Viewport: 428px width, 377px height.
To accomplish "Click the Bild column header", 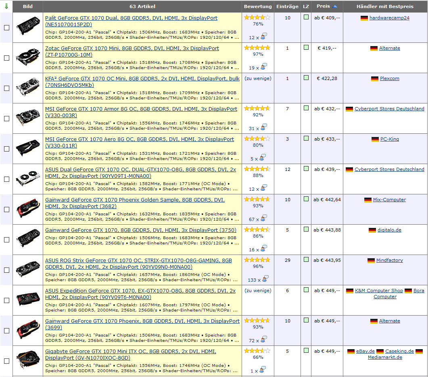I will (x=27, y=6).
